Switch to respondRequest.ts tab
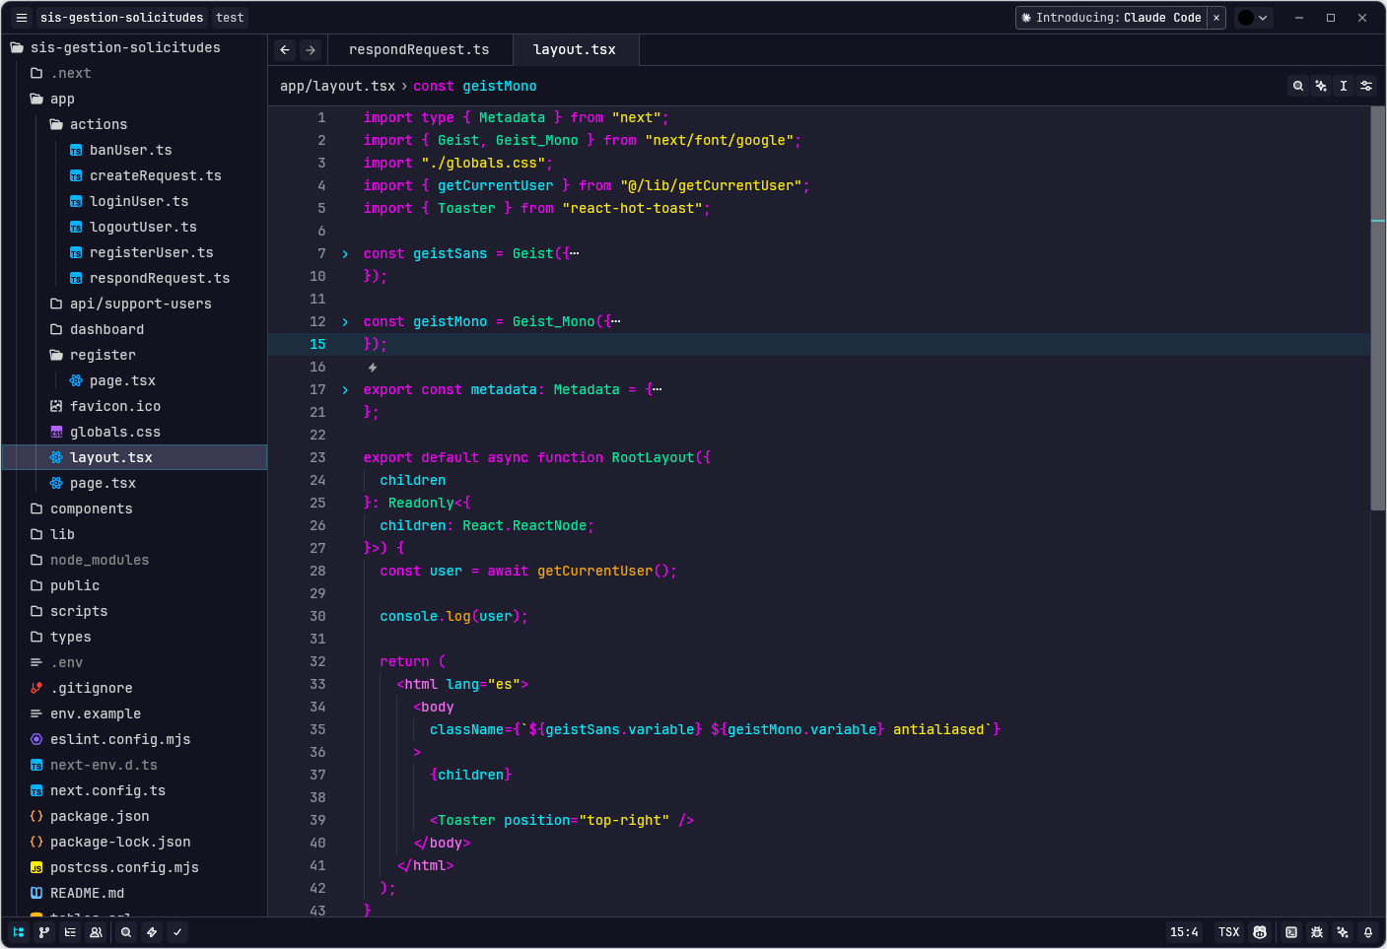This screenshot has height=949, width=1387. pyautogui.click(x=419, y=50)
